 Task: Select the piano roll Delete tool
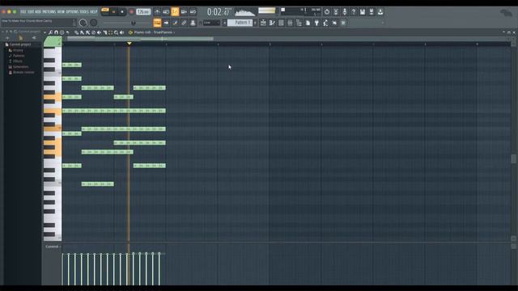click(94, 32)
